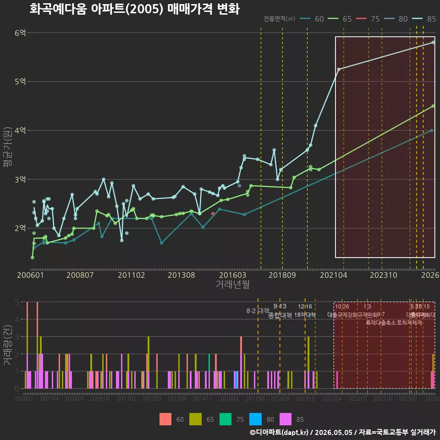
Task: Click the final 65㎡ data point at chart right edge
Action: pos(433,106)
